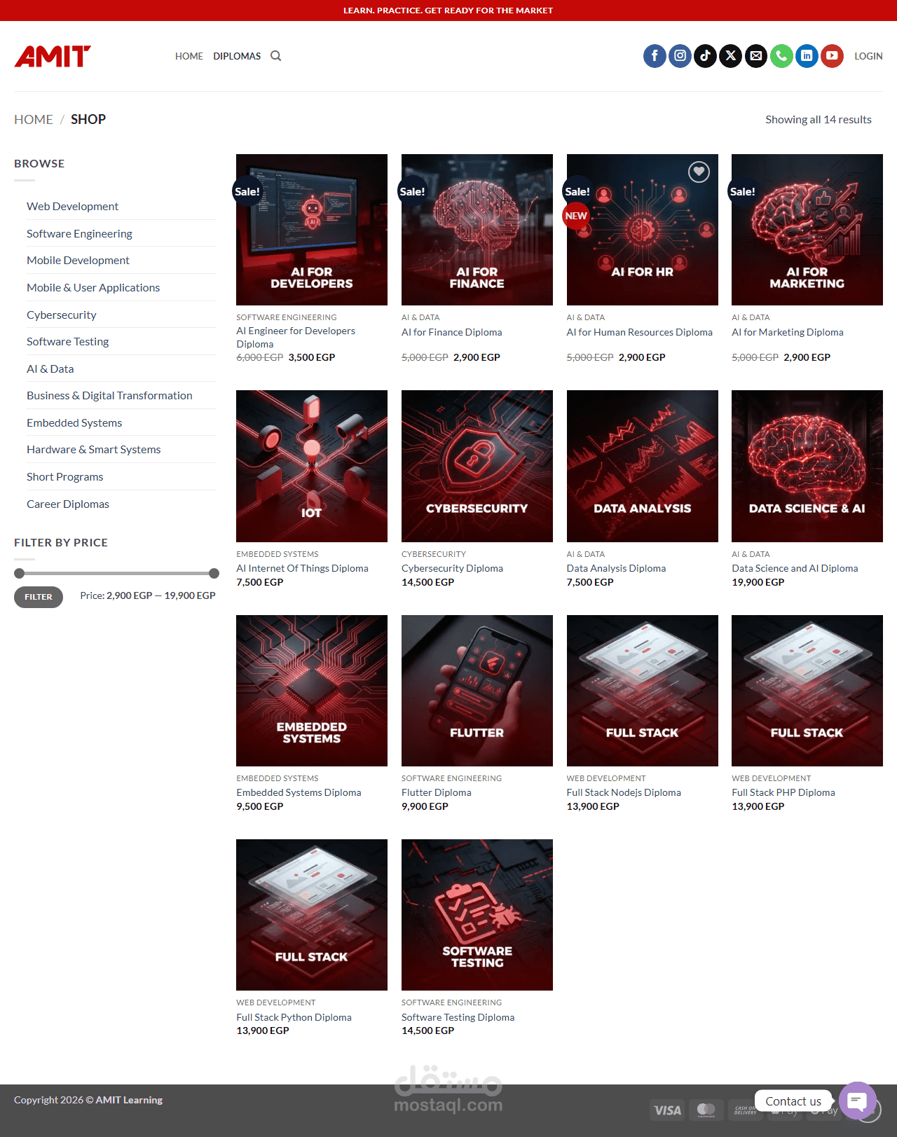Open the Instagram social icon
The height and width of the screenshot is (1137, 897).
pyautogui.click(x=680, y=56)
